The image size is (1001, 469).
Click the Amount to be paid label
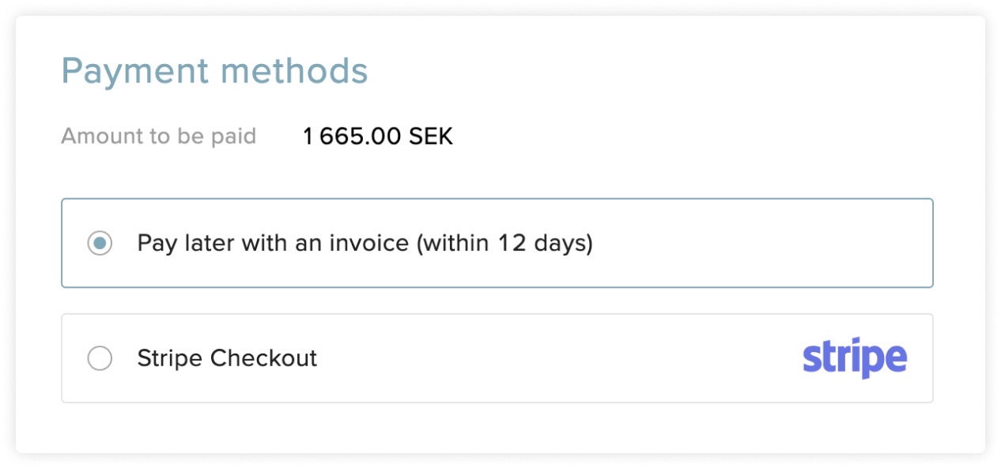click(159, 136)
